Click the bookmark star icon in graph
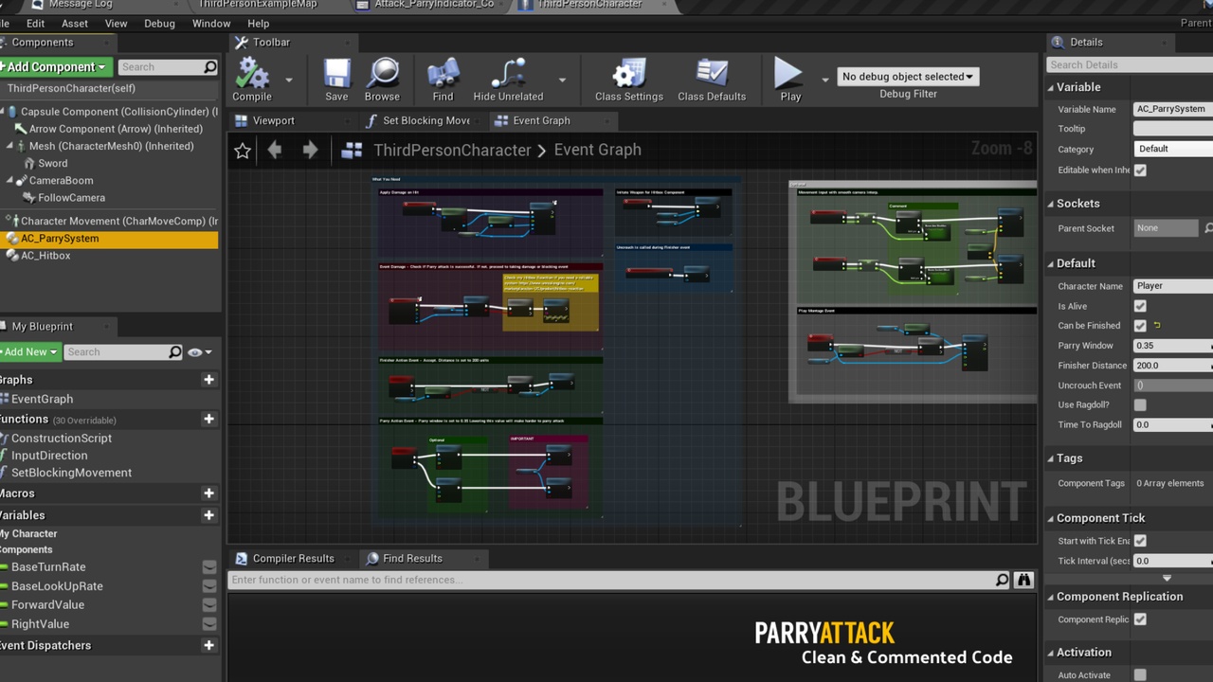The width and height of the screenshot is (1213, 682). click(243, 151)
